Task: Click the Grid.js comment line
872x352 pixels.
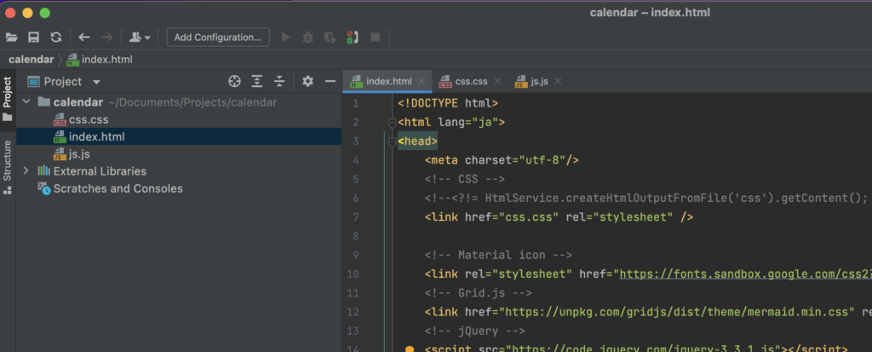Action: click(x=479, y=293)
